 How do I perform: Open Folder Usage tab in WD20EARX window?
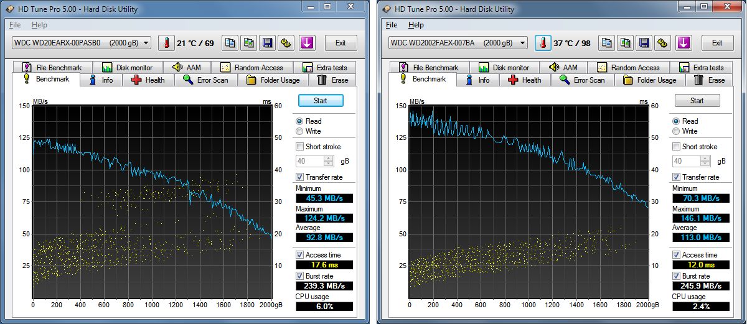(x=273, y=80)
